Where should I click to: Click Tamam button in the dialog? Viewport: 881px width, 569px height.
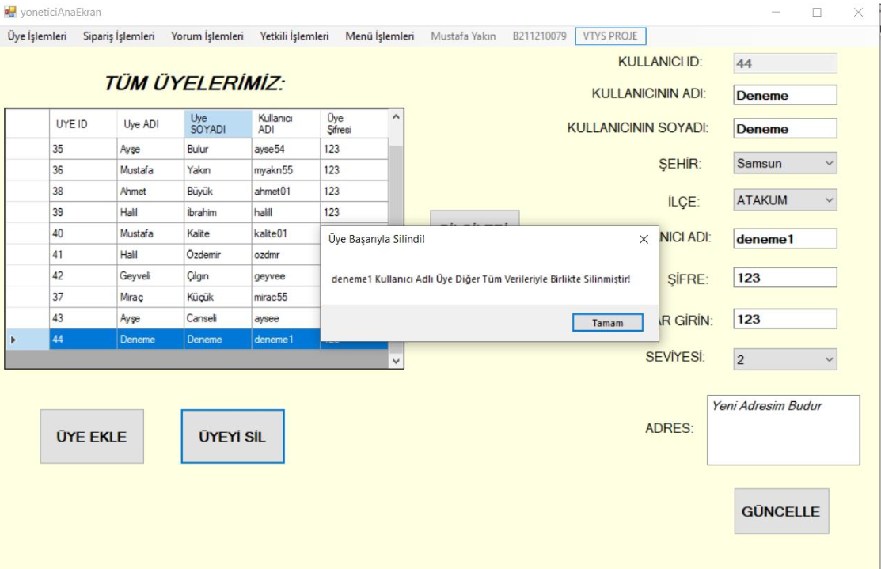(607, 323)
